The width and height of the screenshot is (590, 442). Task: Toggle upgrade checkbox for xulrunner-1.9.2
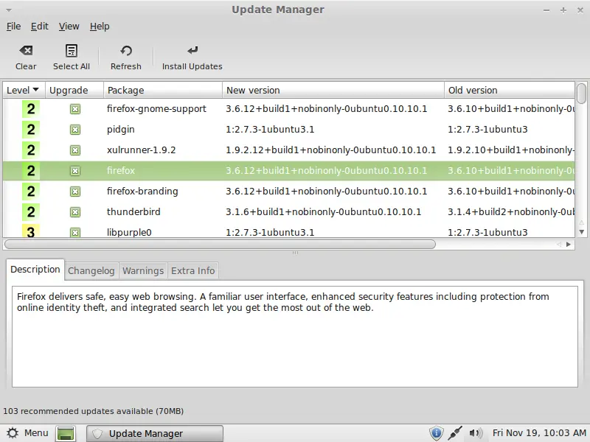(x=75, y=150)
